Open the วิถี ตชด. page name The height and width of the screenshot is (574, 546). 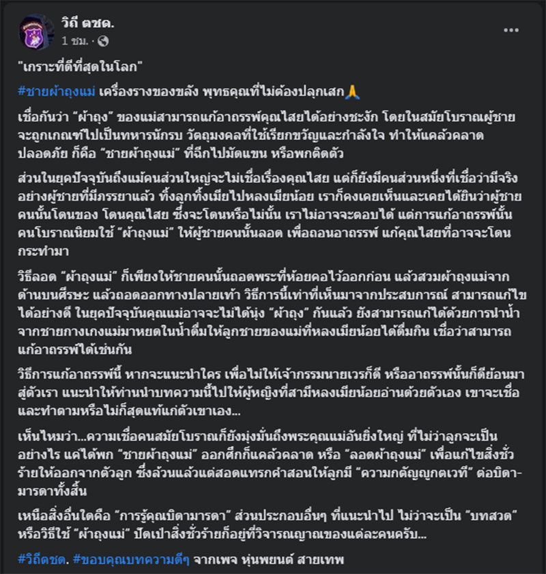point(87,23)
